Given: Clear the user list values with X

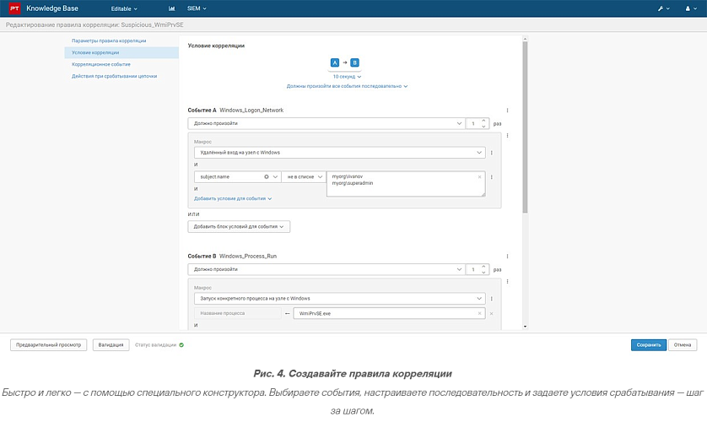Looking at the screenshot, I should (479, 176).
